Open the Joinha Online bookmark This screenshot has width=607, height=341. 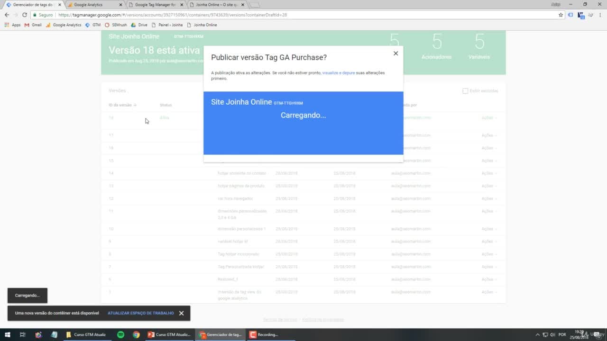coord(202,25)
